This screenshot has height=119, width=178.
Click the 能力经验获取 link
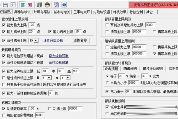59,56
